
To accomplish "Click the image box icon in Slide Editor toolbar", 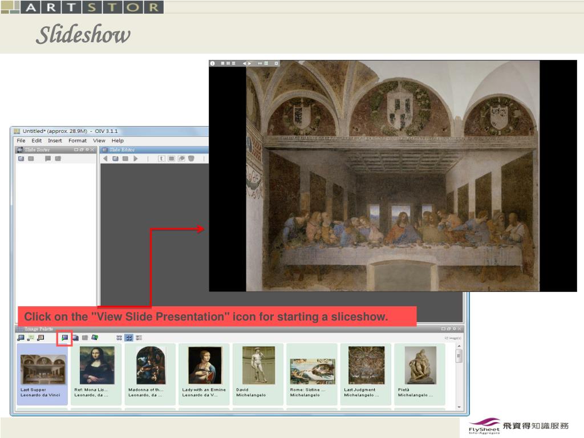I will point(171,159).
